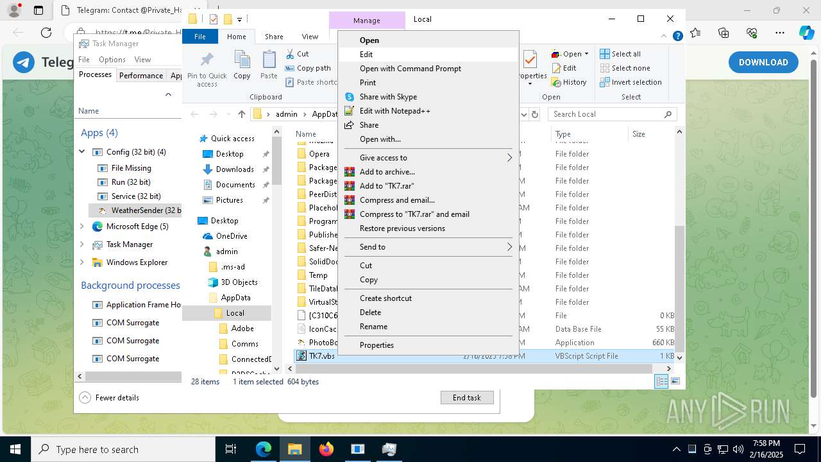Select OneDrive in navigation pane

232,236
